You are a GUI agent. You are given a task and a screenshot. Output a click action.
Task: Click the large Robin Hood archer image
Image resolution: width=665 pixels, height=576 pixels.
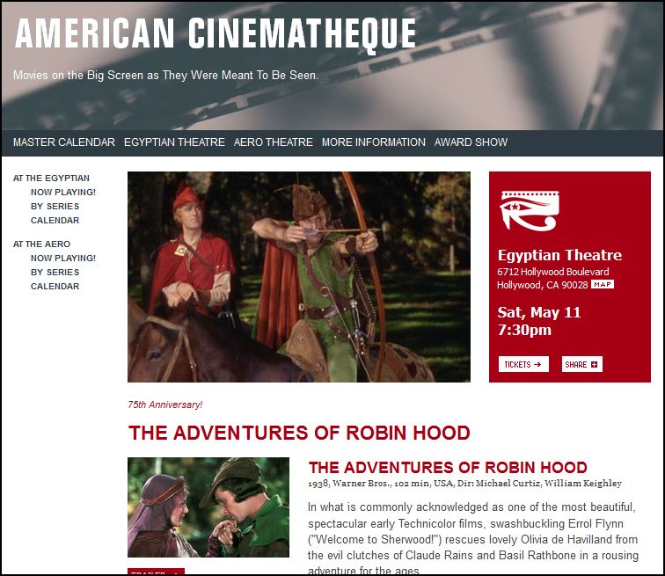[299, 277]
